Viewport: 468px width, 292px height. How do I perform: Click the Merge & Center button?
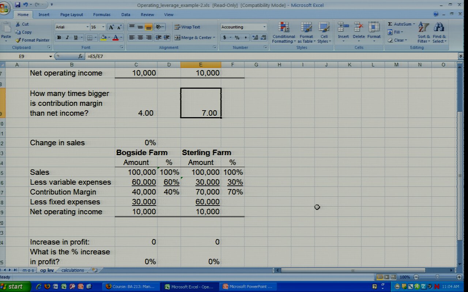click(193, 38)
